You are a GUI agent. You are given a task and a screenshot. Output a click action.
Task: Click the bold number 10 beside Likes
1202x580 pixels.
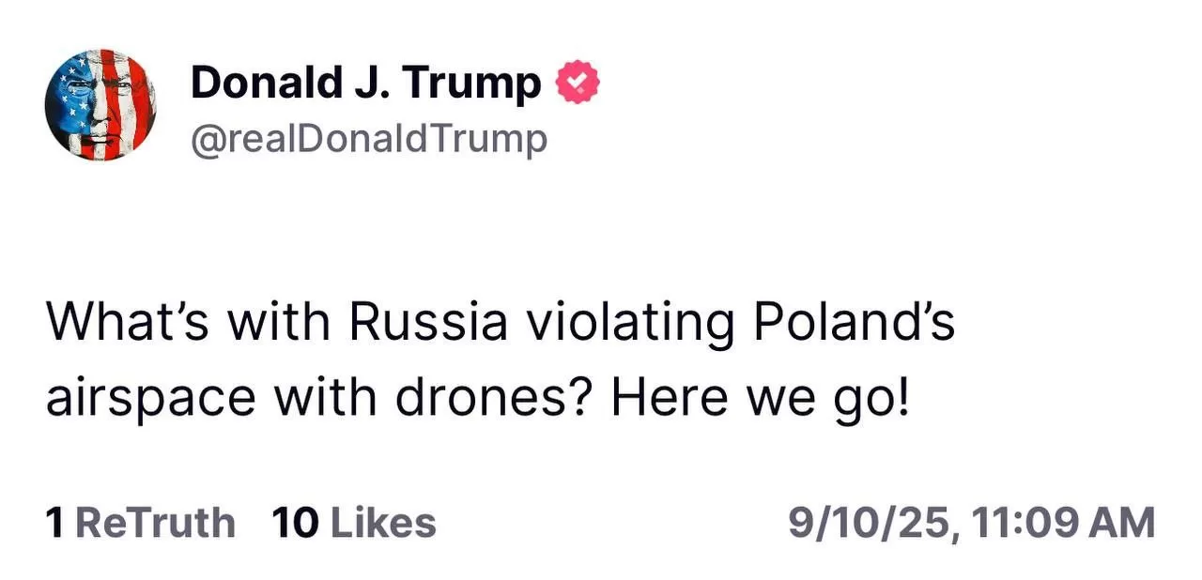tap(295, 523)
